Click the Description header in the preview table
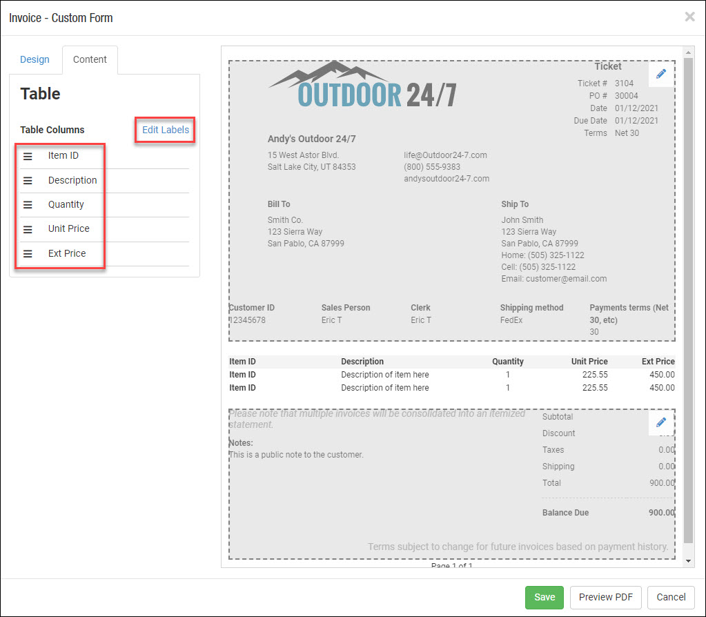The height and width of the screenshot is (617, 706). click(362, 362)
